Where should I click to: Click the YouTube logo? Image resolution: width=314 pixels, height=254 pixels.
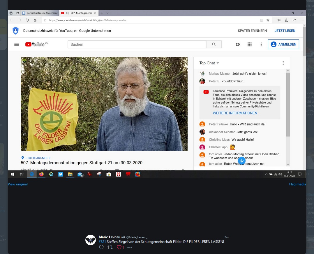[x=35, y=44]
